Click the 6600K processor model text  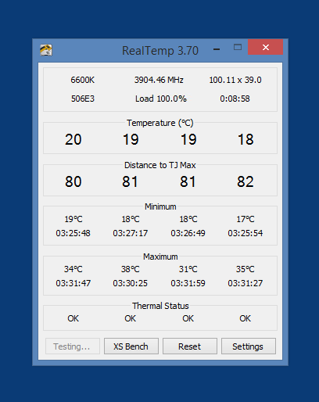coord(82,80)
